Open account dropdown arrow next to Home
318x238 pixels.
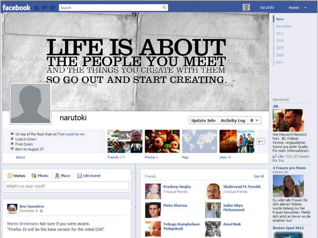point(306,8)
